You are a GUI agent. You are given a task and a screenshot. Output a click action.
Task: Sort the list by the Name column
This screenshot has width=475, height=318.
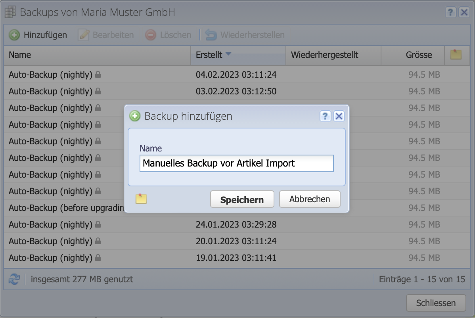point(19,55)
